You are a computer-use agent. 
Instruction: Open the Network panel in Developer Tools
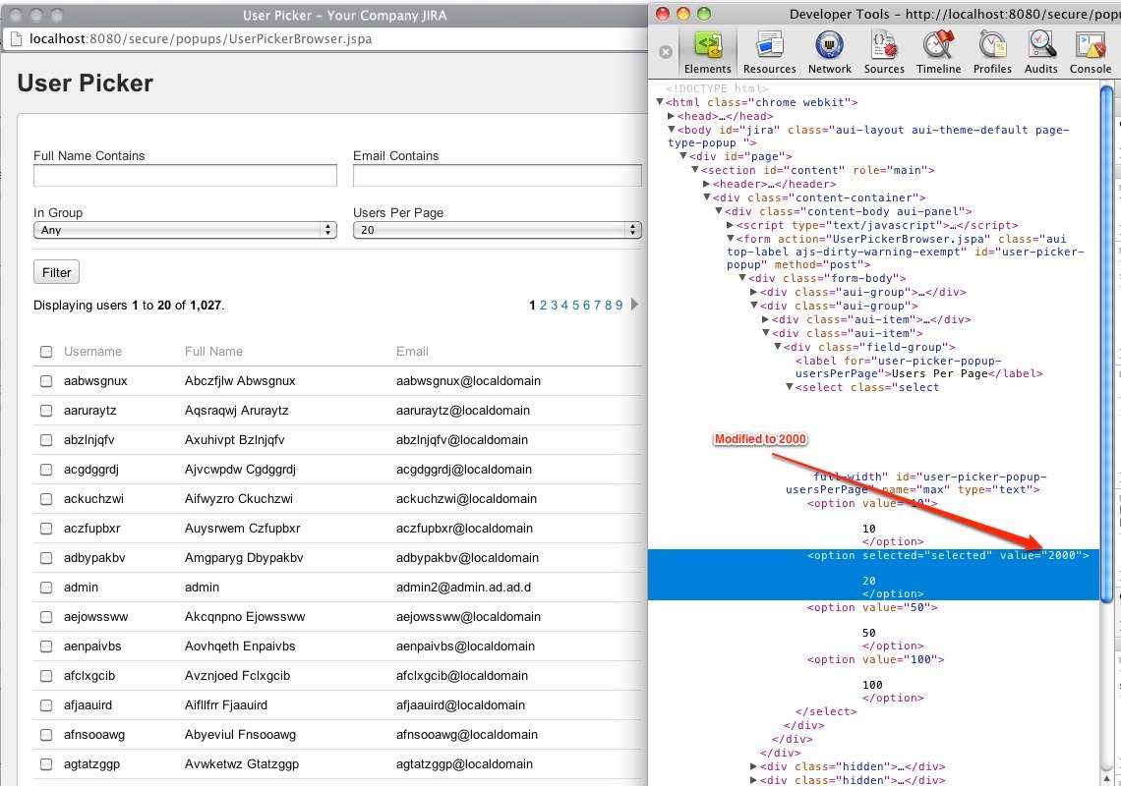pyautogui.click(x=829, y=52)
